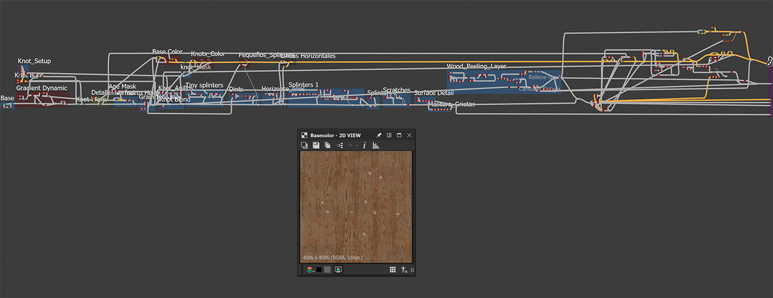773x298 pixels.
Task: Open the color layers channel dropdown
Action: [x=310, y=270]
